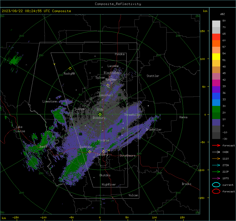The image size is (236, 221).
Task: Click the Cochrane label
Action: point(86,147)
